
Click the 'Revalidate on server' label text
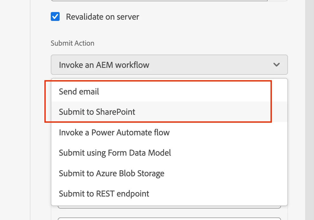pyautogui.click(x=102, y=17)
